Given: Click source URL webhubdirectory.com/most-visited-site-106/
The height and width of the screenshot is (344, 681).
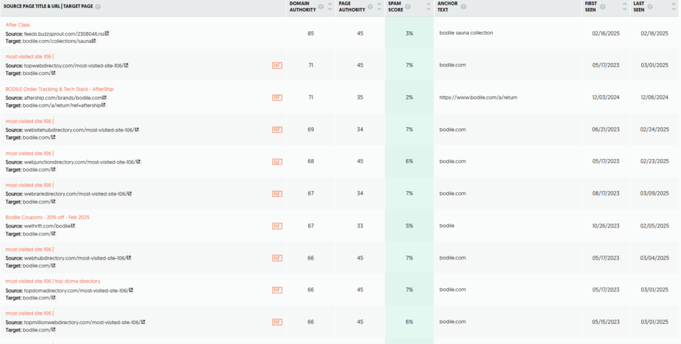Looking at the screenshot, I should pos(75,258).
